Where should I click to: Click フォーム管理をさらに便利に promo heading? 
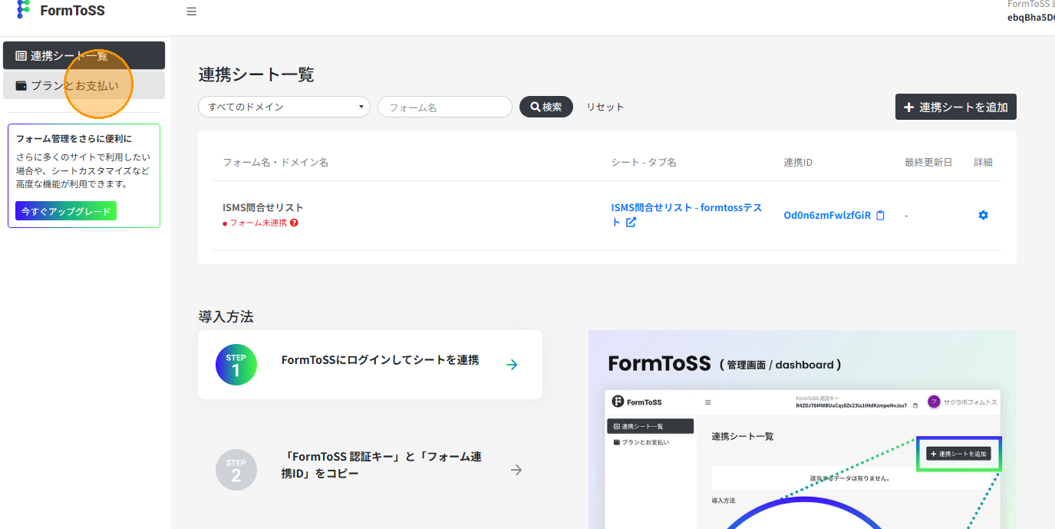(x=74, y=139)
